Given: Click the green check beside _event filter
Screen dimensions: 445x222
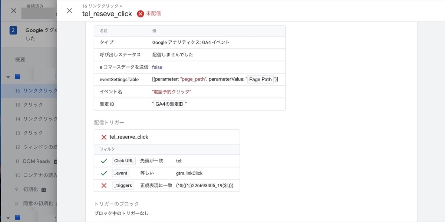Looking at the screenshot, I should coord(104,173).
